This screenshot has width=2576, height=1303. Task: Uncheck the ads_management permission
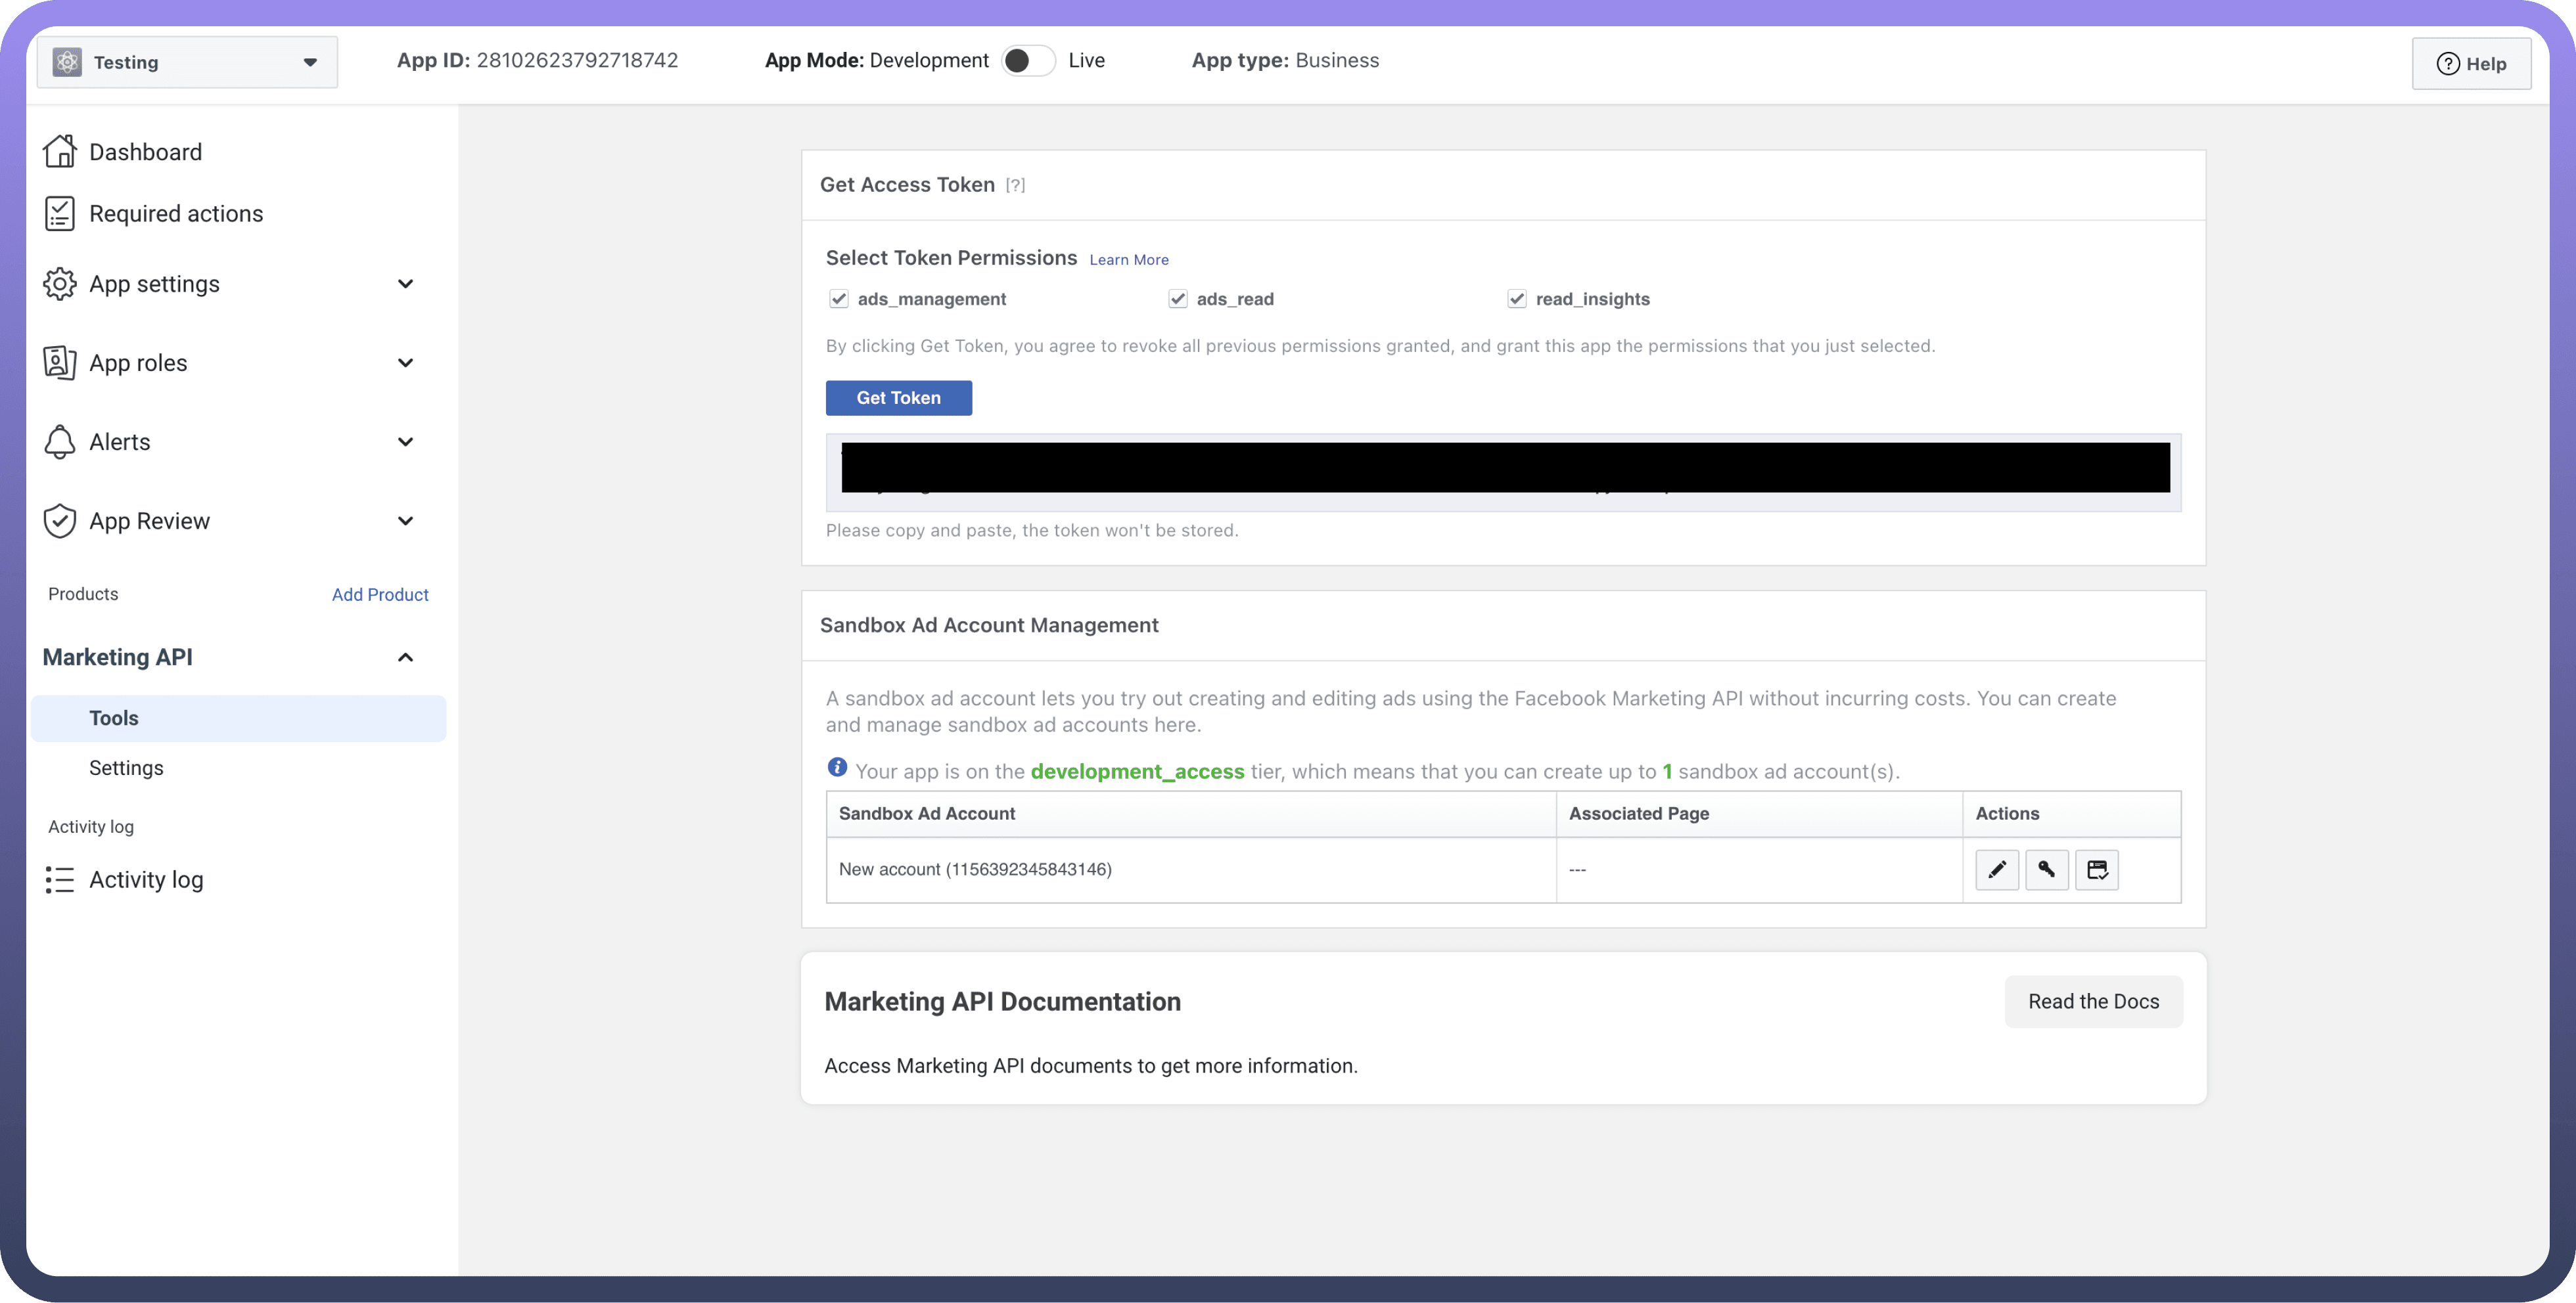[x=839, y=299]
